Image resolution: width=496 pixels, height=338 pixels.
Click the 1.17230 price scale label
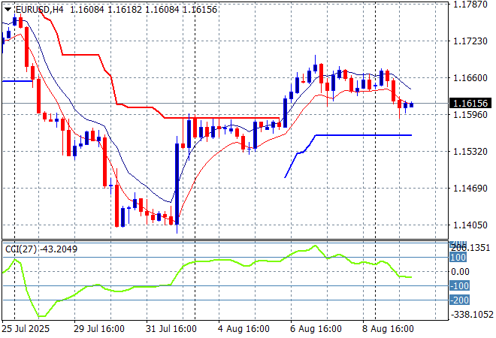(470, 41)
